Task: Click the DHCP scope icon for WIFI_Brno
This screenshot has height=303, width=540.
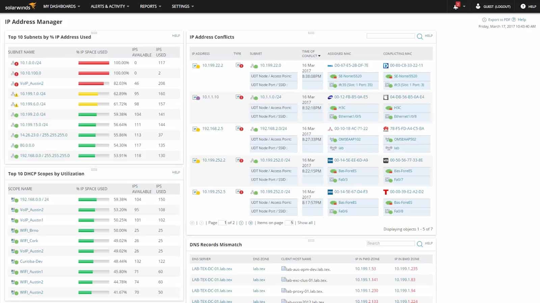Action: [x=14, y=231]
